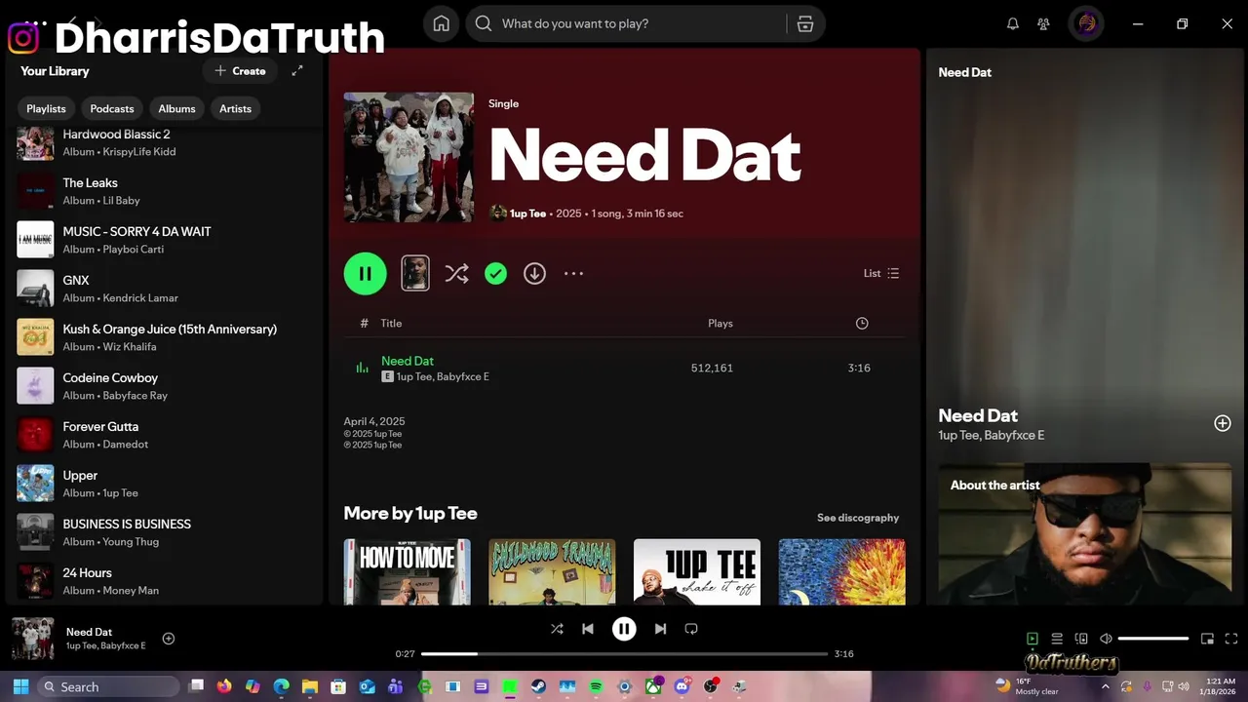Open the Friend Activity icon

click(1044, 23)
